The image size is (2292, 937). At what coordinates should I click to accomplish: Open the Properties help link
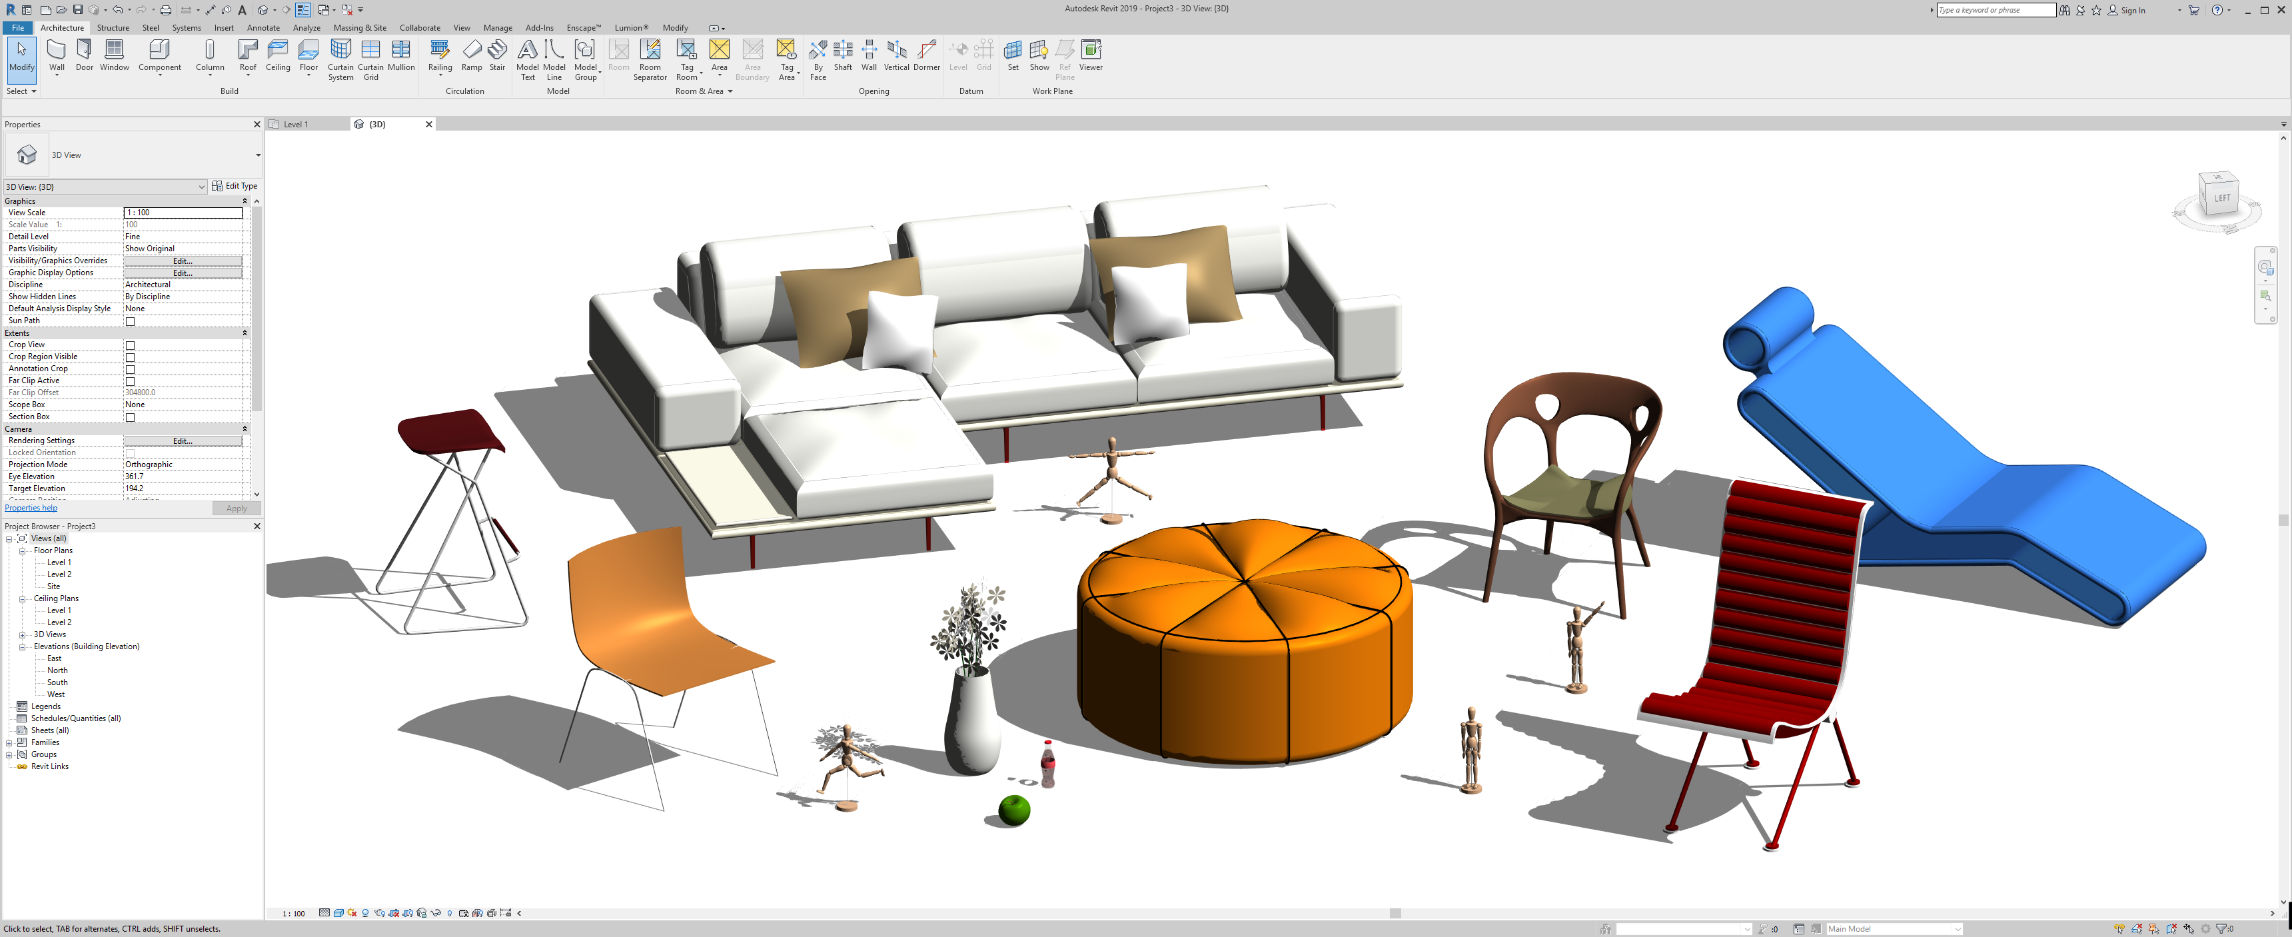[x=31, y=508]
